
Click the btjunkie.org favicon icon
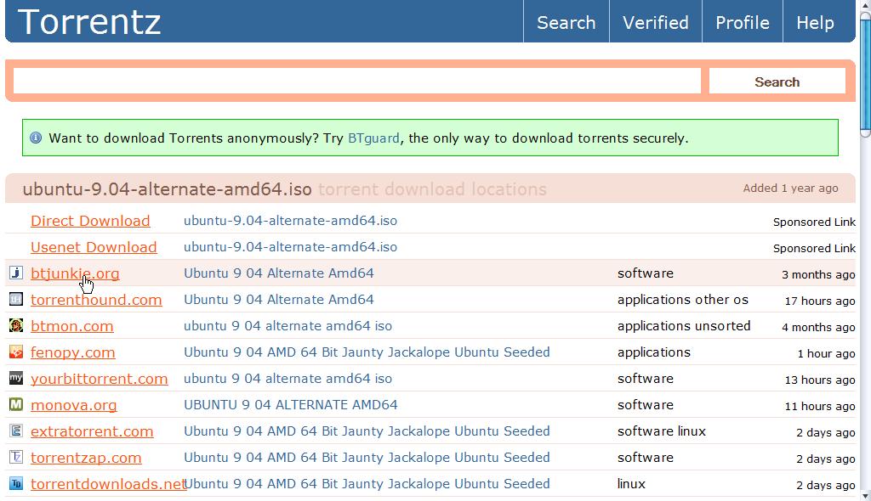[x=15, y=273]
